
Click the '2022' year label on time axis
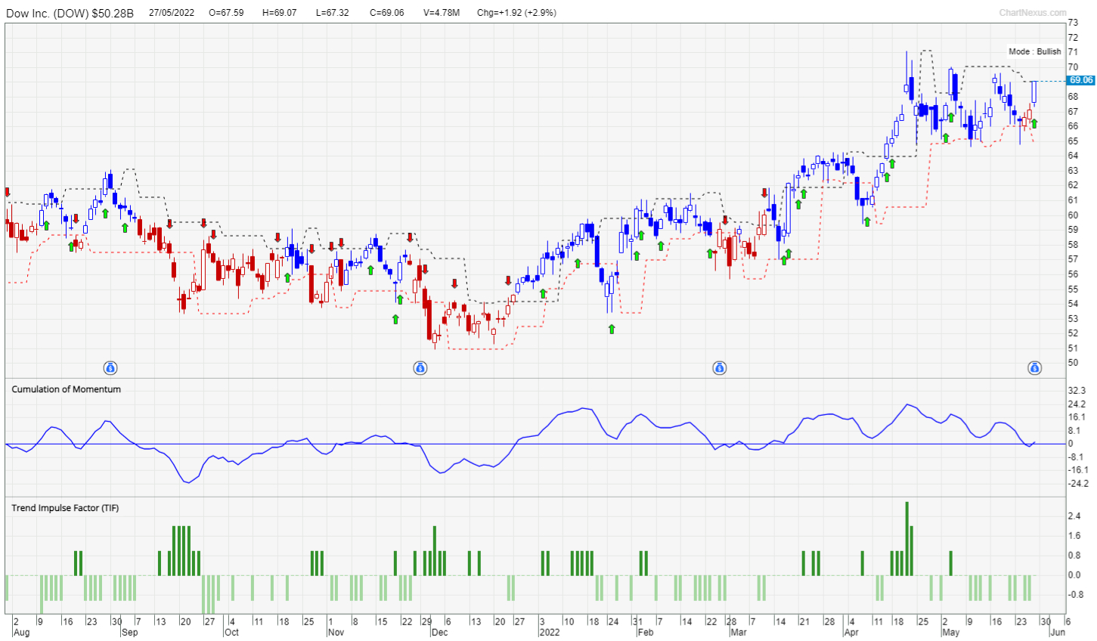(550, 633)
